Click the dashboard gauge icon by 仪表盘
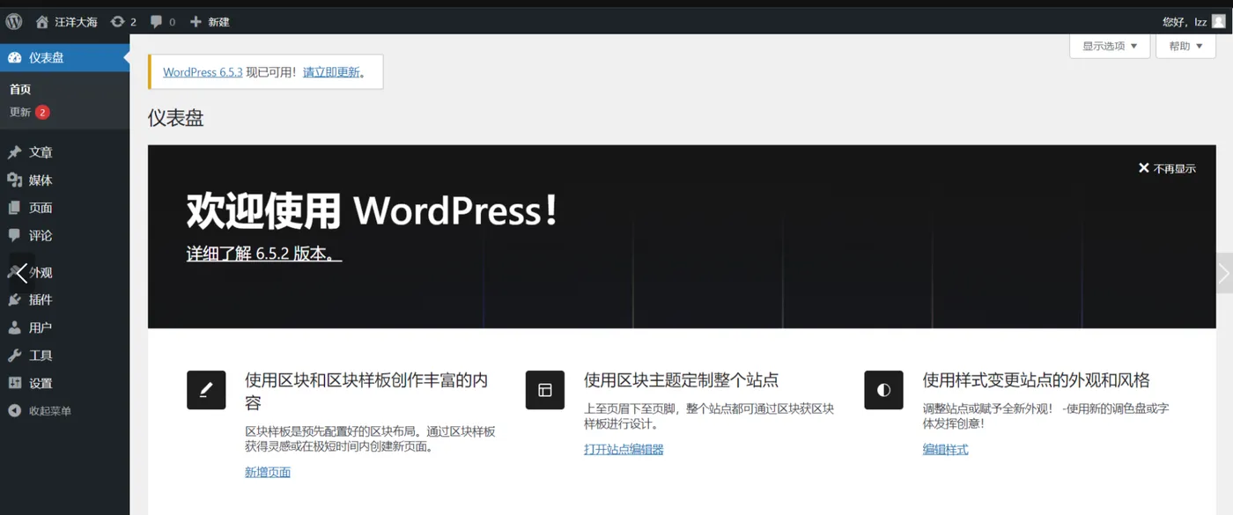Image resolution: width=1233 pixels, height=515 pixels. coord(14,57)
